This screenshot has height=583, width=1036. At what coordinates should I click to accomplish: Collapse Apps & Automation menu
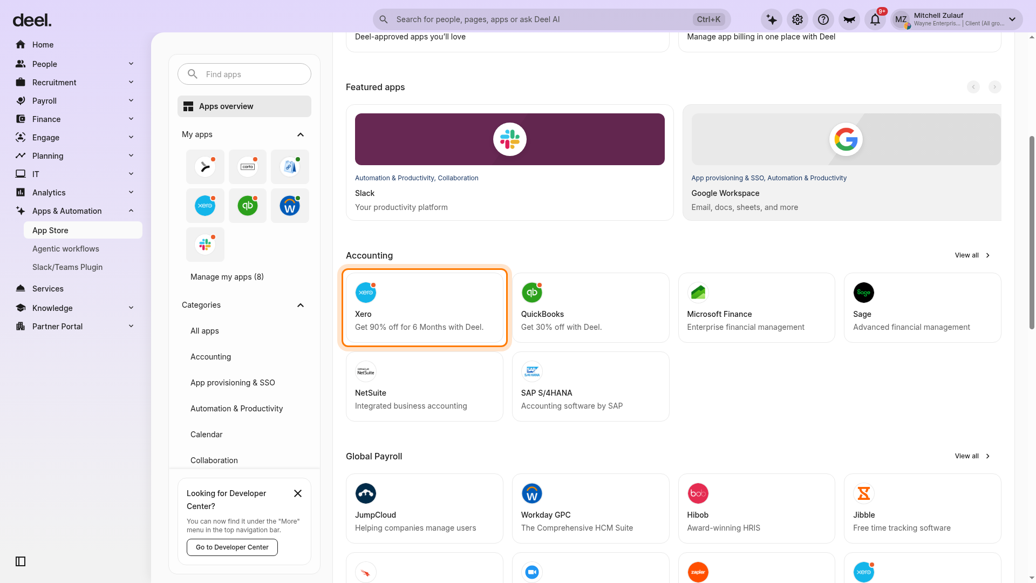[76, 211]
